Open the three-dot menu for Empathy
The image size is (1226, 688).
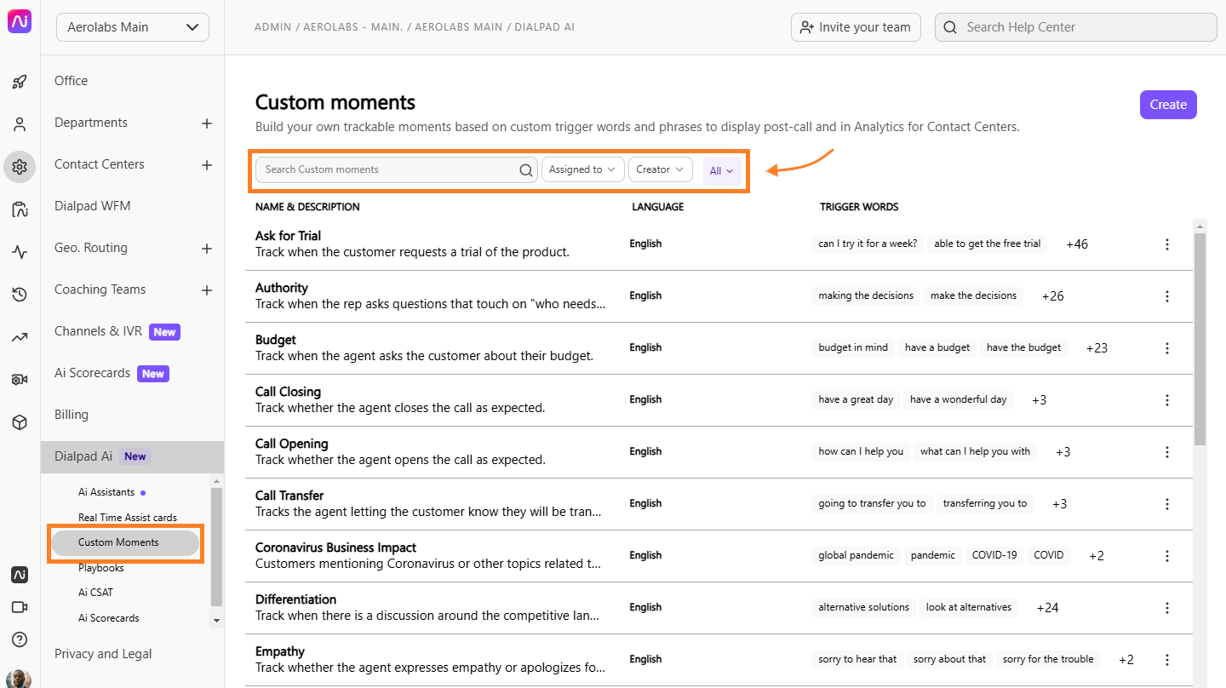(x=1167, y=660)
